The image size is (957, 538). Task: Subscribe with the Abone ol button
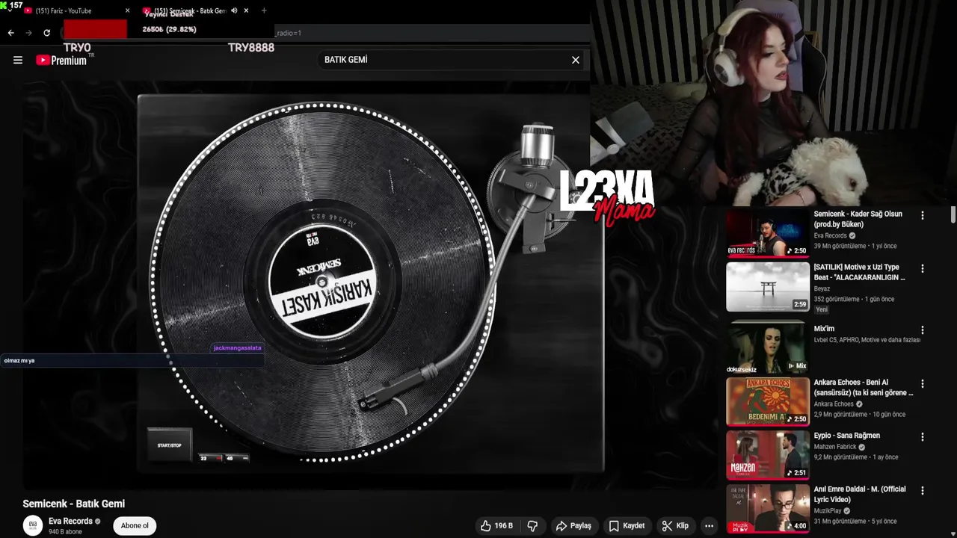click(135, 525)
